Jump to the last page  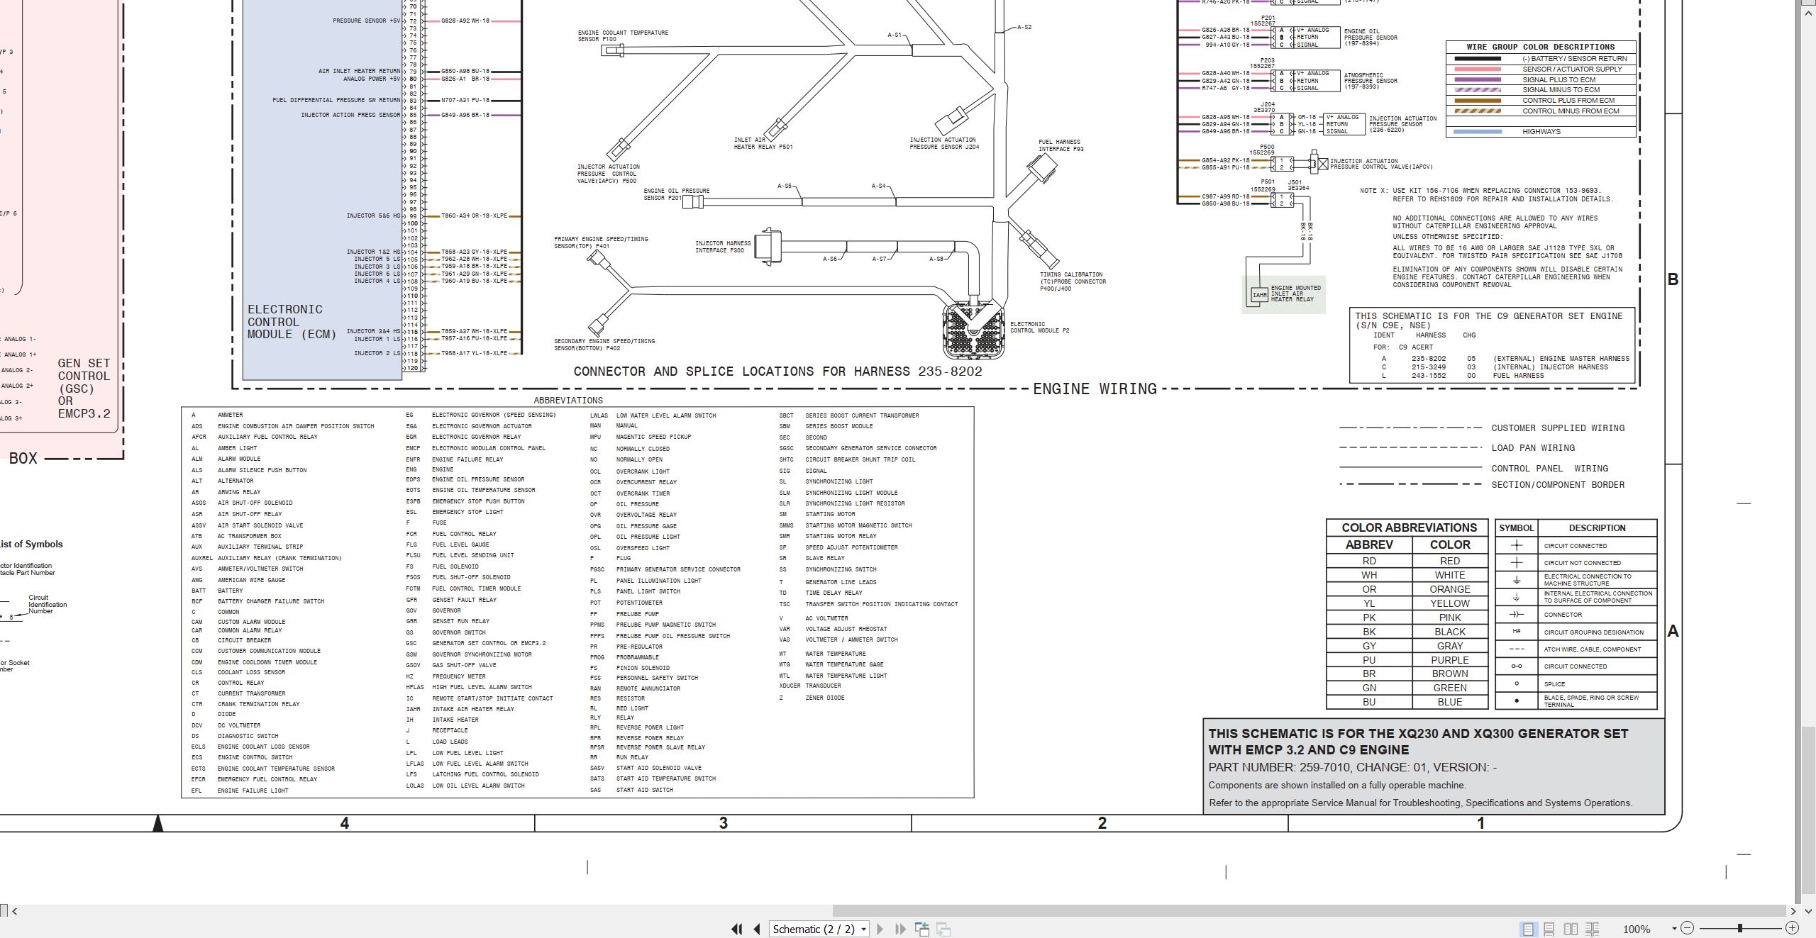[x=901, y=929]
